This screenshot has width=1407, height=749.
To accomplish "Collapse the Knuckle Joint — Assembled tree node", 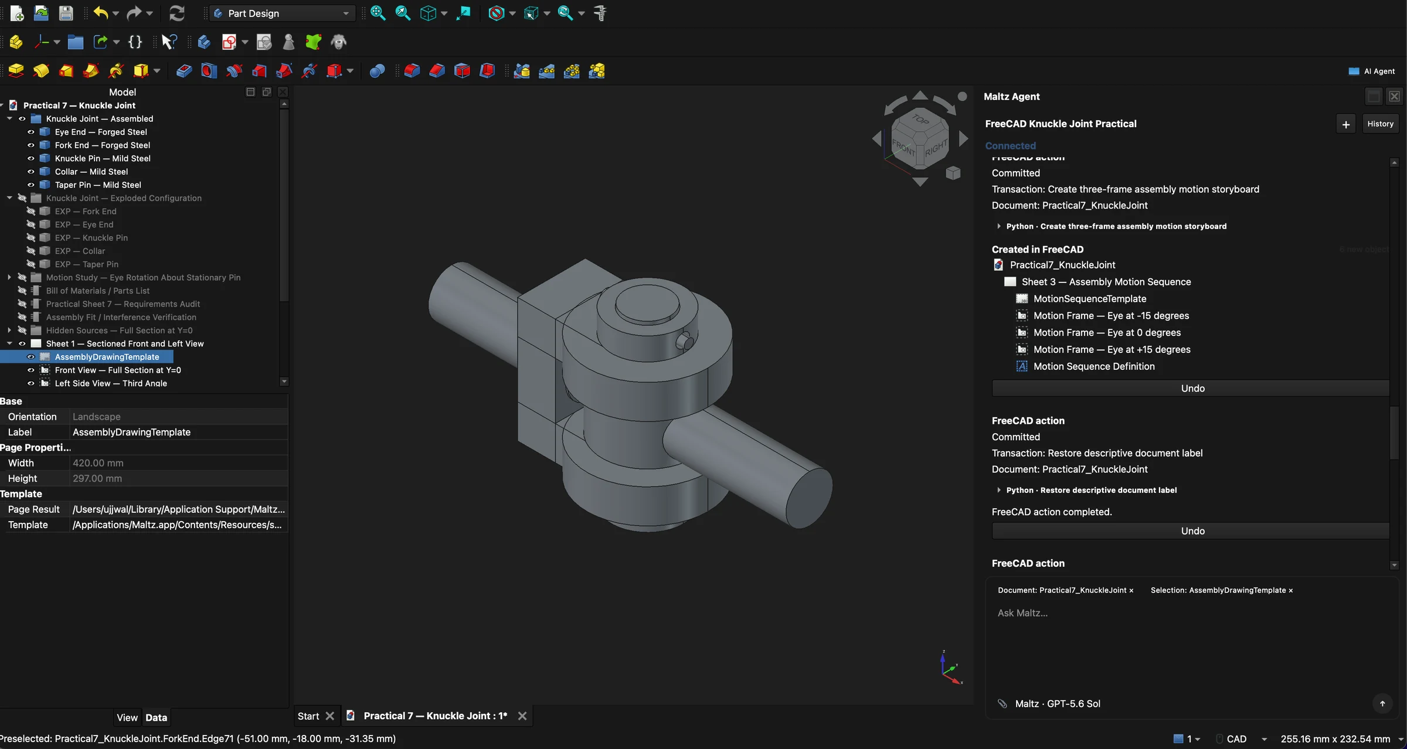I will [x=9, y=118].
